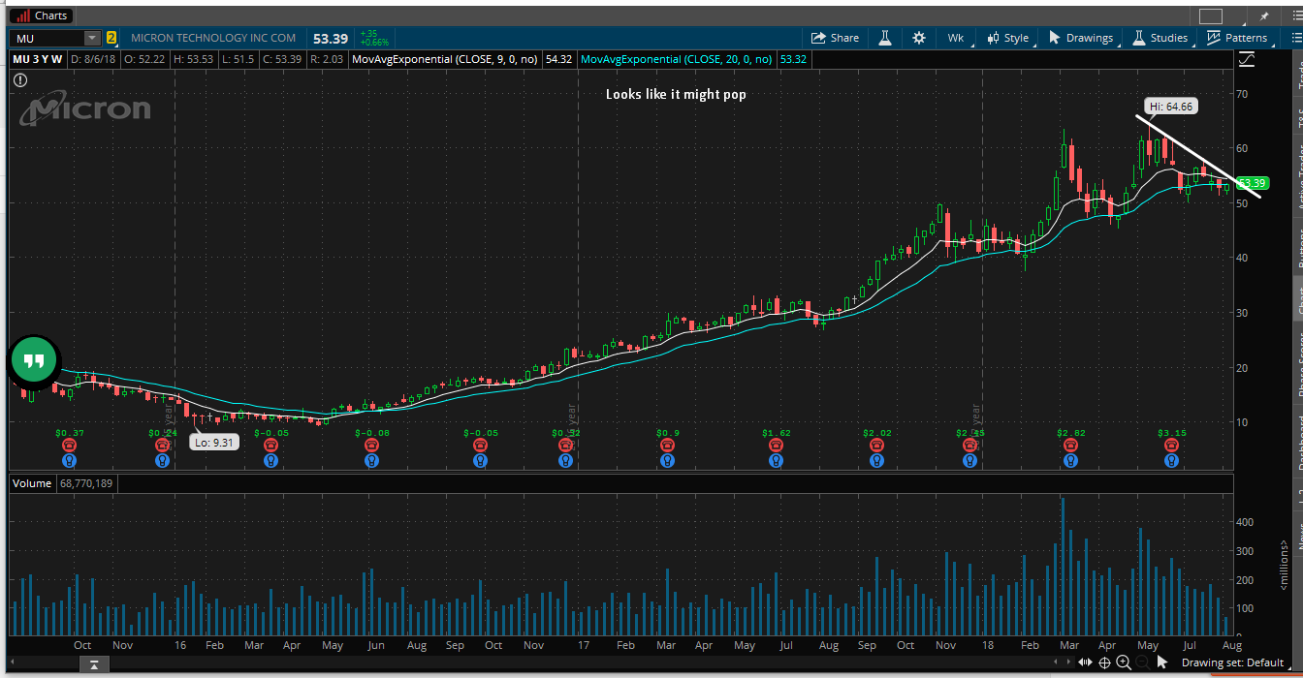1303x678 pixels.
Task: Click the lightbulb icon under $3.15 earnings
Action: (x=1171, y=460)
